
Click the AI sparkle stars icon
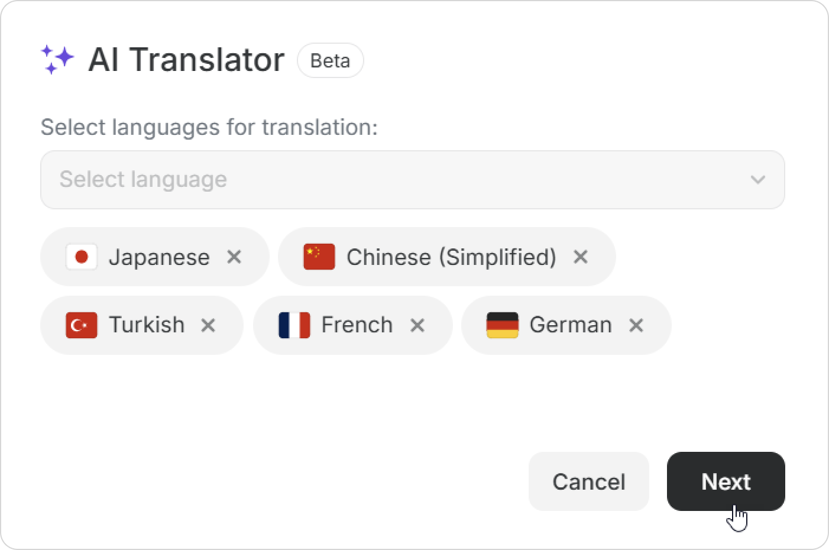point(57,60)
